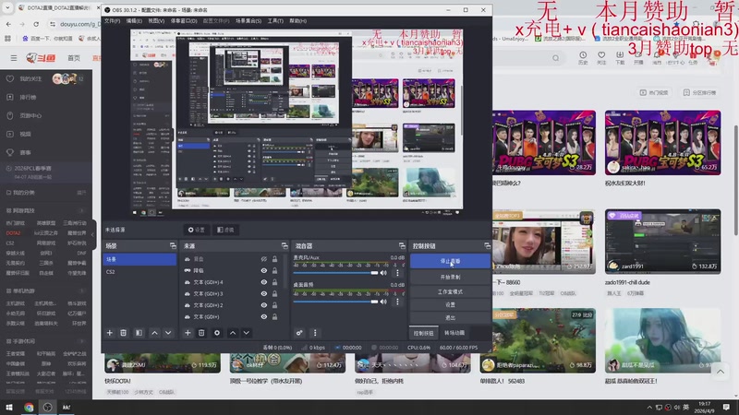Float the controls dock with its pop-out icon

pos(487,245)
